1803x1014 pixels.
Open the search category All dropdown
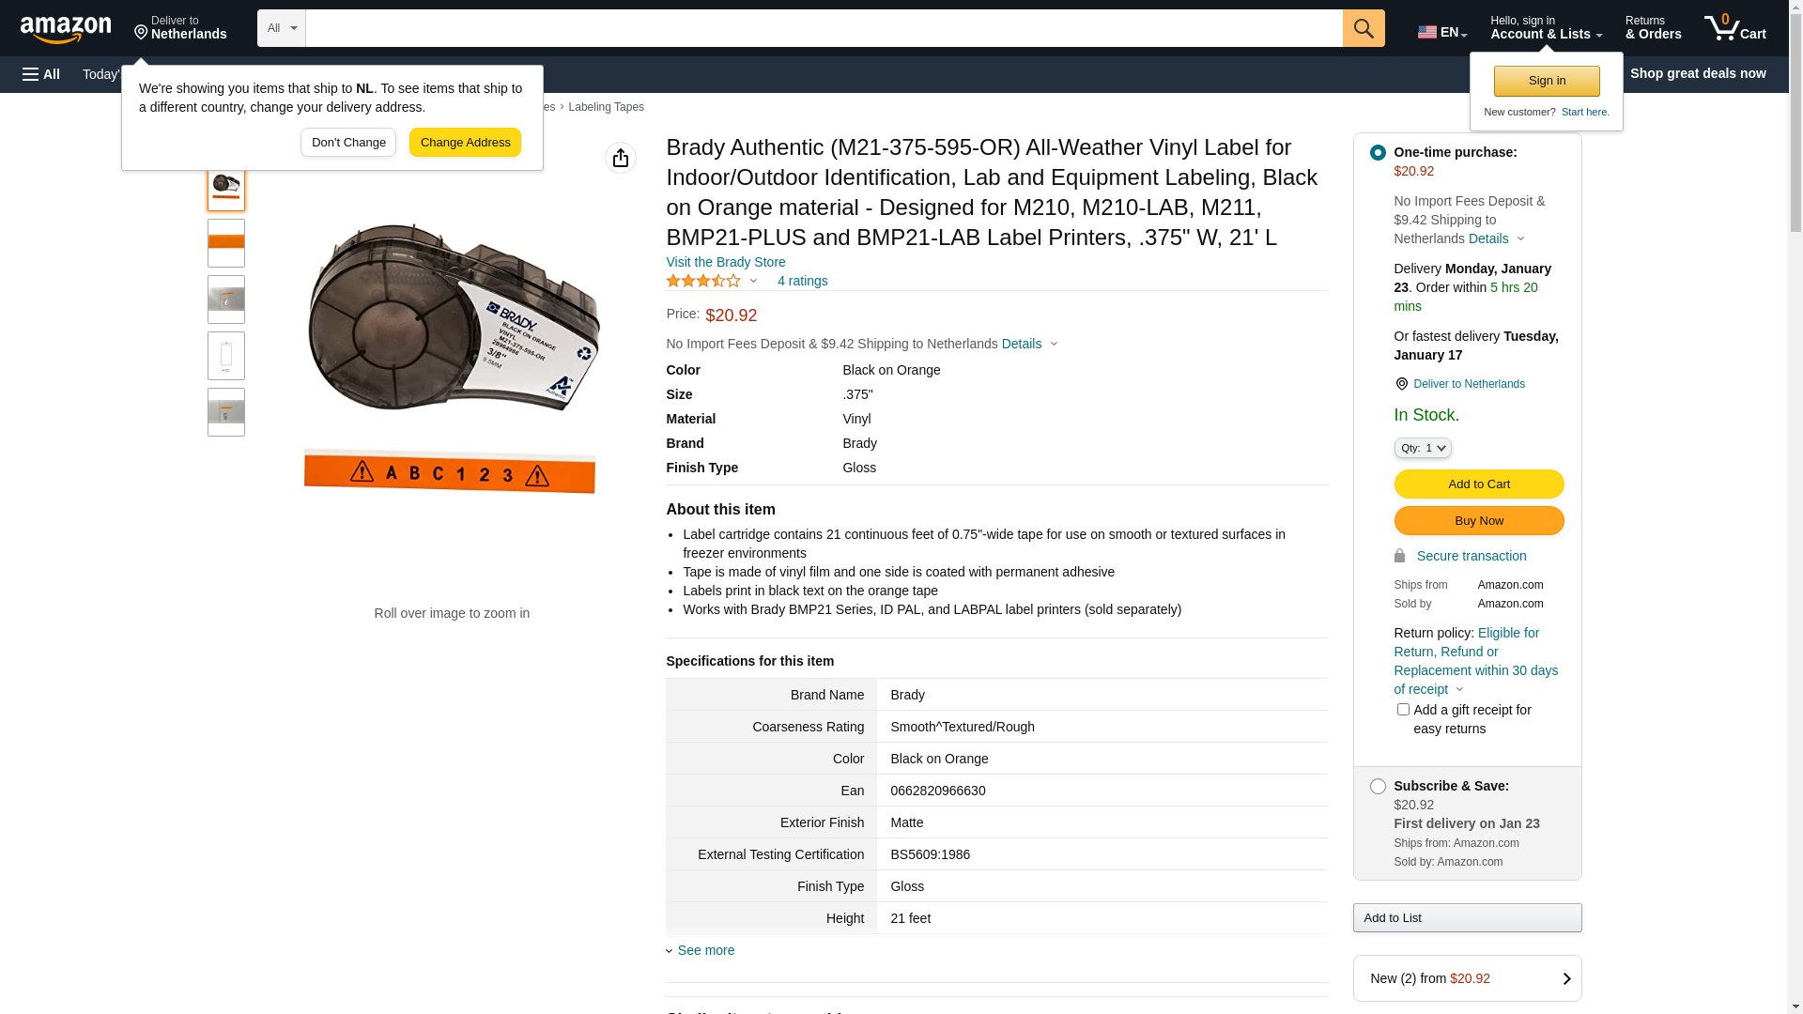(x=282, y=28)
